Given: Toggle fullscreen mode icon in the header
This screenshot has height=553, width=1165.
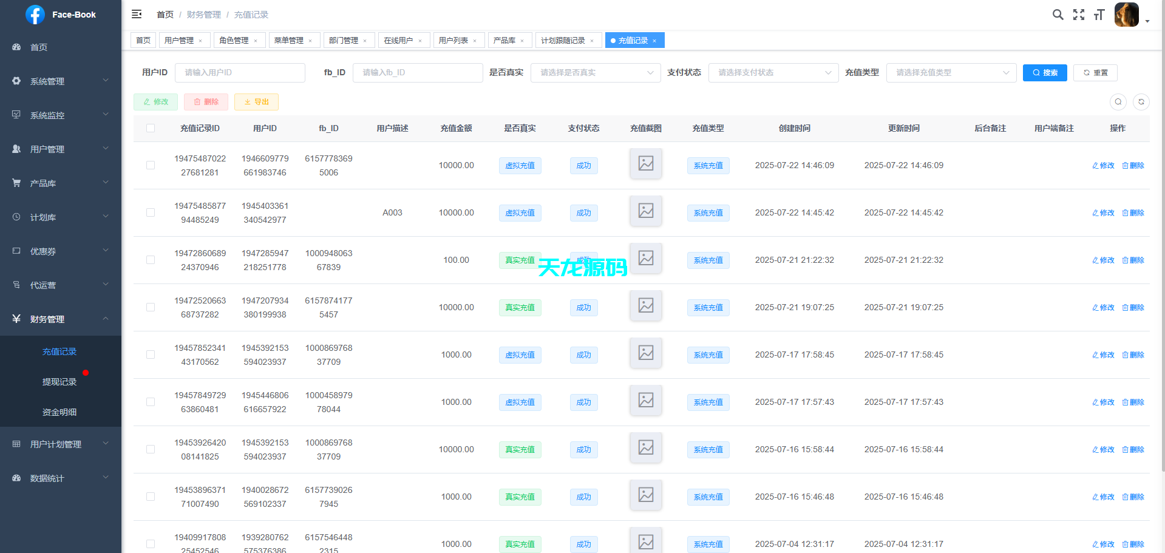Looking at the screenshot, I should coord(1078,14).
